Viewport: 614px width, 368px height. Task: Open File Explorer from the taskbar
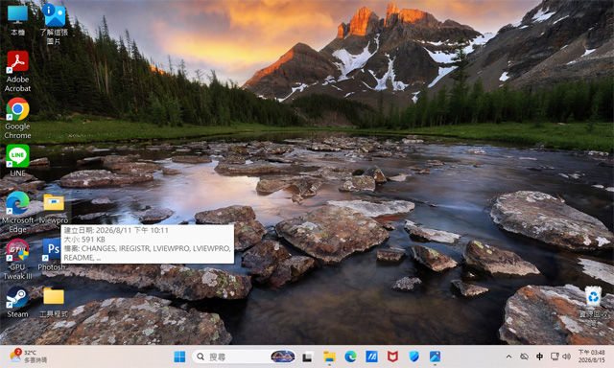point(329,356)
